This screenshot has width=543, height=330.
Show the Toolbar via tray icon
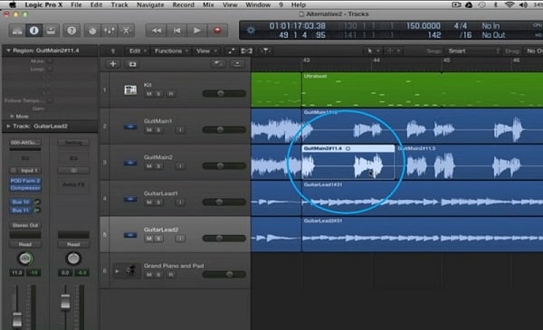(51, 31)
